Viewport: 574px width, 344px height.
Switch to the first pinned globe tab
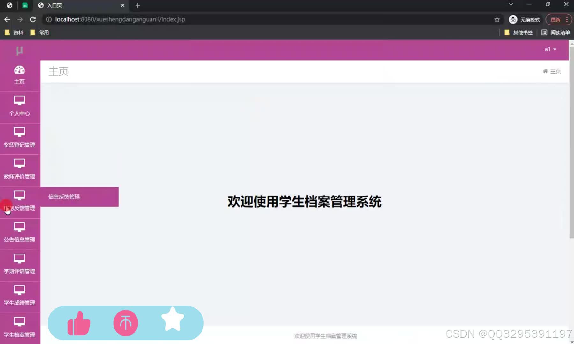click(10, 5)
